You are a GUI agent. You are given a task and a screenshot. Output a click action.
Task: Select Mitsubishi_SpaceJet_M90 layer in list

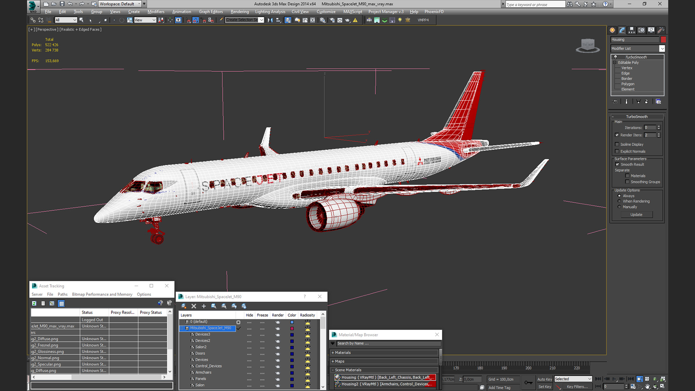coord(211,328)
